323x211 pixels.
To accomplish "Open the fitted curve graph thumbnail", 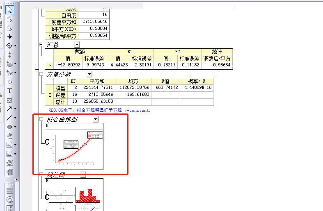I will click(74, 146).
